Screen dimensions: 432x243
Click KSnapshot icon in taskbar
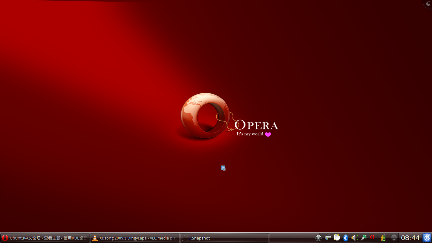click(185, 238)
